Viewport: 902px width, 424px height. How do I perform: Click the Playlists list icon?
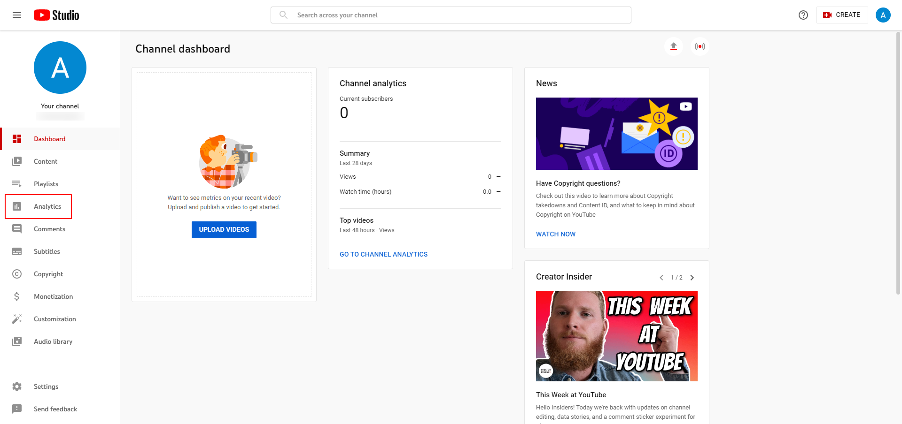[x=17, y=184]
